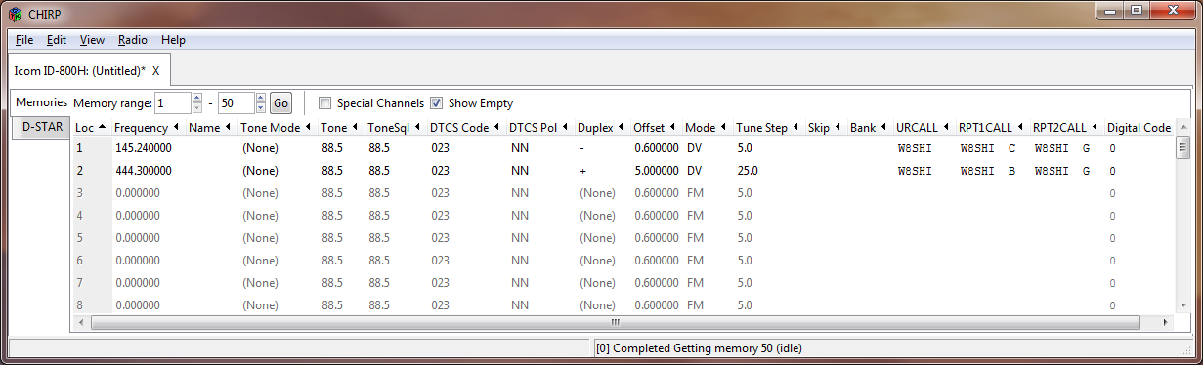
Task: Decrease the memory range end value
Action: pyautogui.click(x=261, y=108)
